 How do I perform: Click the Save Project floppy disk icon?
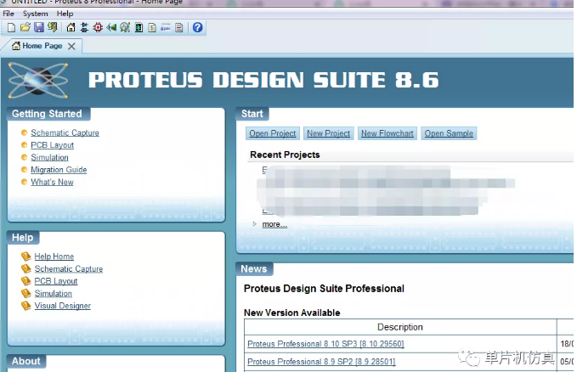38,28
